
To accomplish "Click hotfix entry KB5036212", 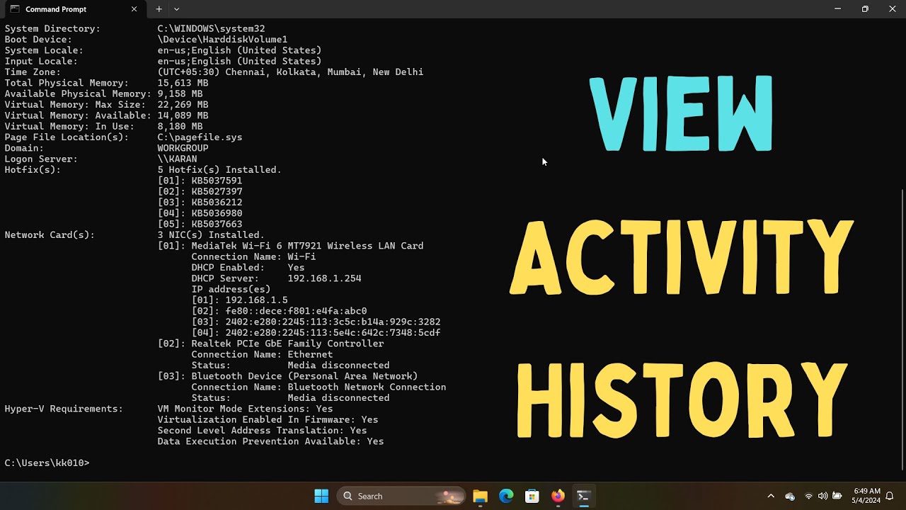I will 217,202.
